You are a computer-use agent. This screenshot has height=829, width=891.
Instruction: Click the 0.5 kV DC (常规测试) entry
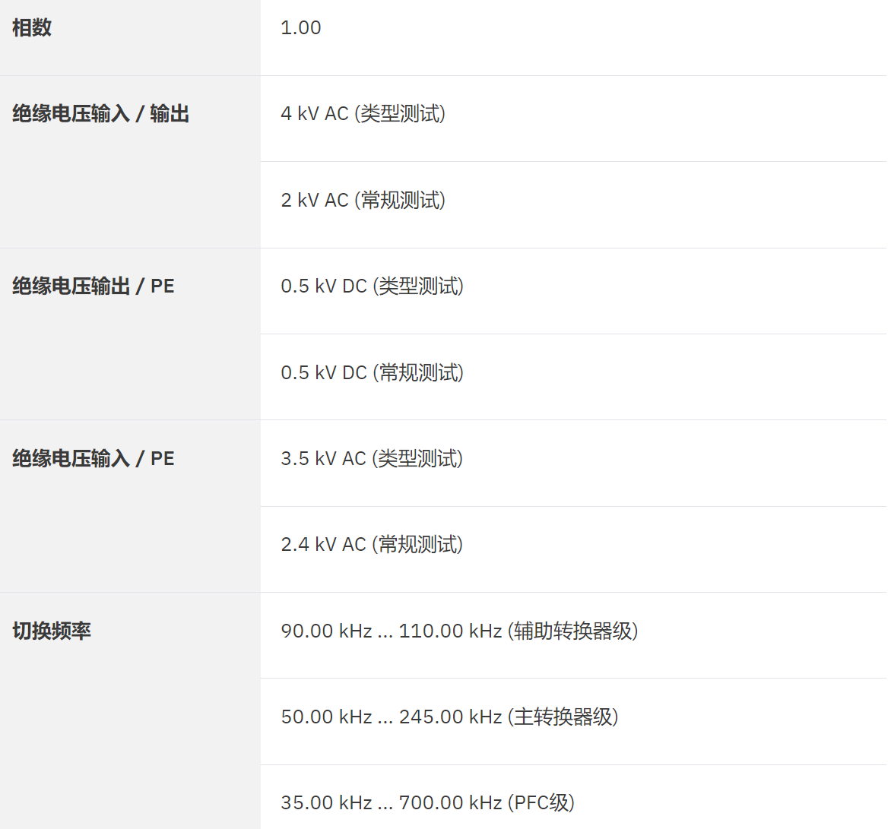372,373
